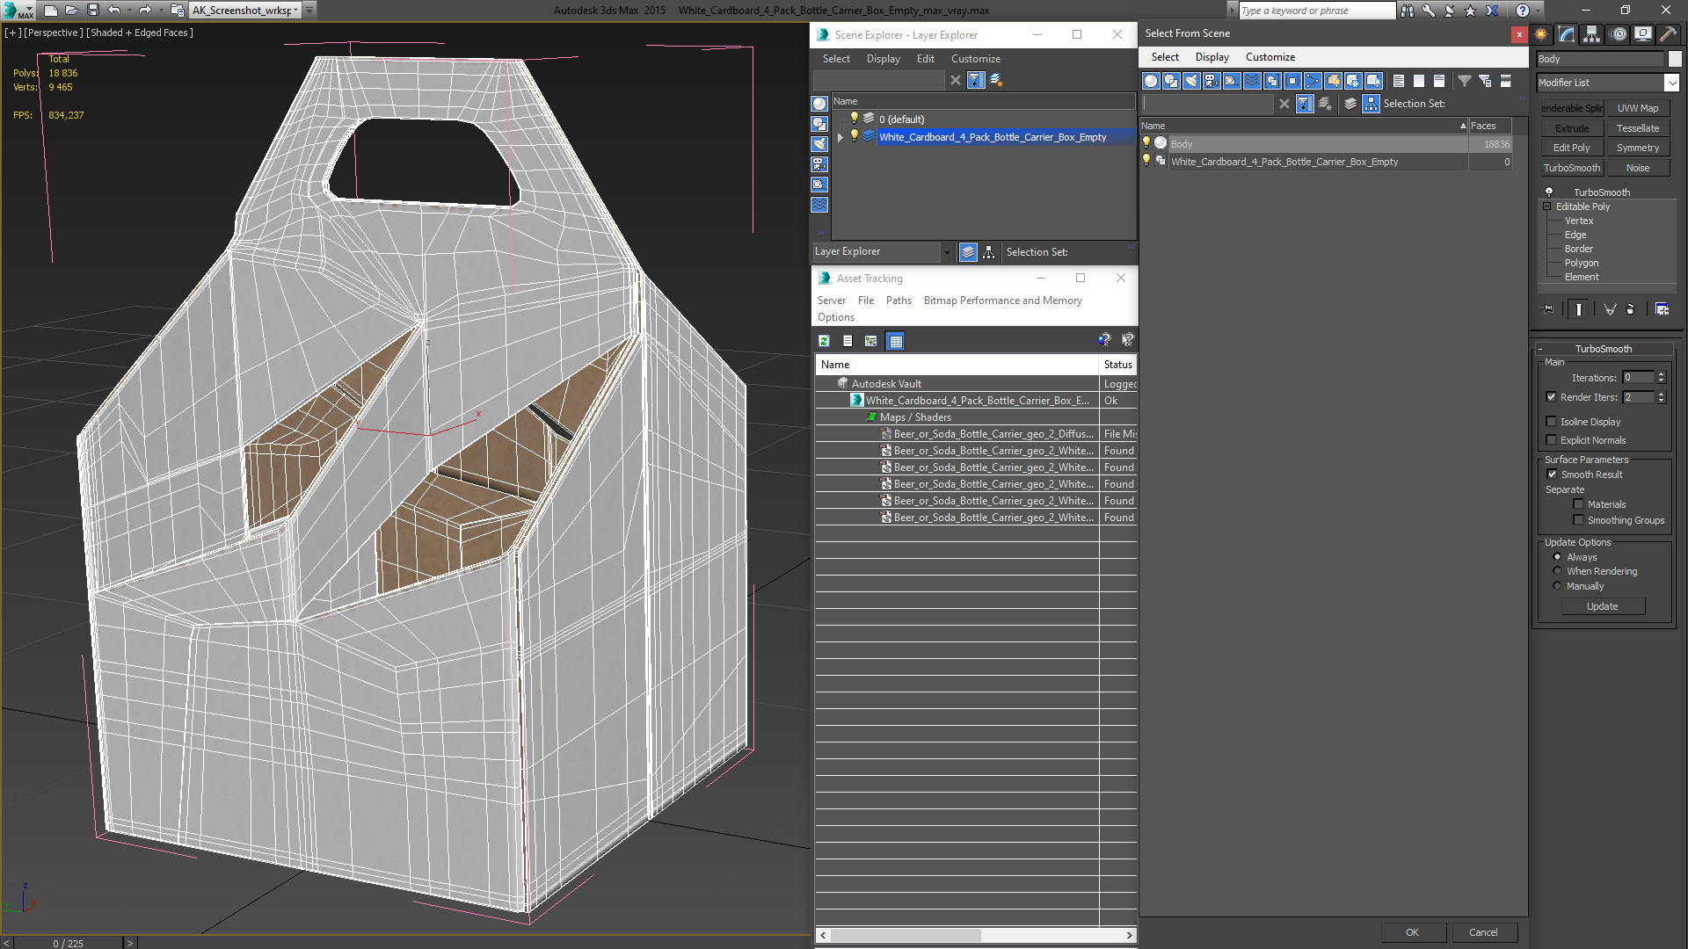Image resolution: width=1688 pixels, height=949 pixels.
Task: Select the When Rendering update option
Action: pos(1557,571)
